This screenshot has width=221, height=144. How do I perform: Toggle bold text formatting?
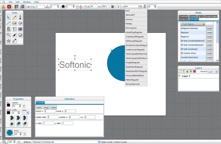112,7
